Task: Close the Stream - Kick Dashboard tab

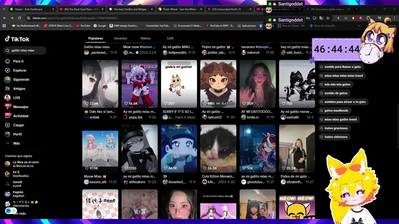Action: [53, 9]
